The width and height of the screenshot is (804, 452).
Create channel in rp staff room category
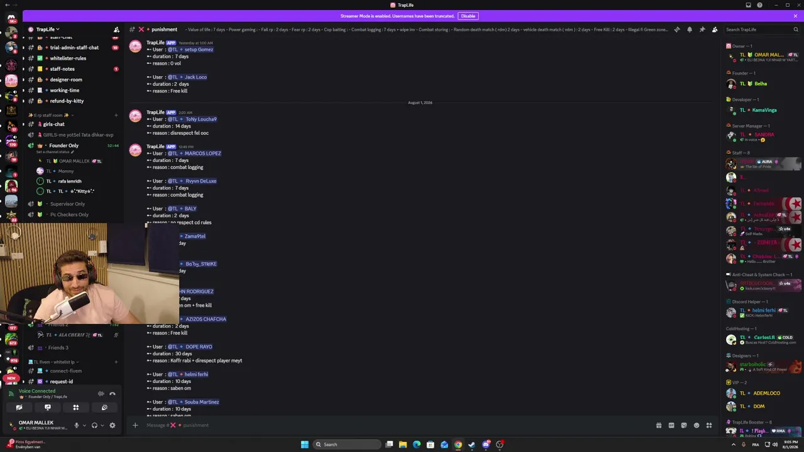click(116, 116)
